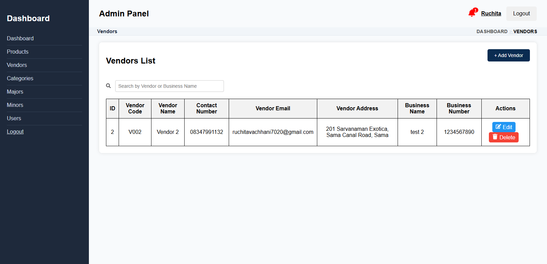This screenshot has height=264, width=547.
Task: Go to Products in the sidebar
Action: coord(17,52)
